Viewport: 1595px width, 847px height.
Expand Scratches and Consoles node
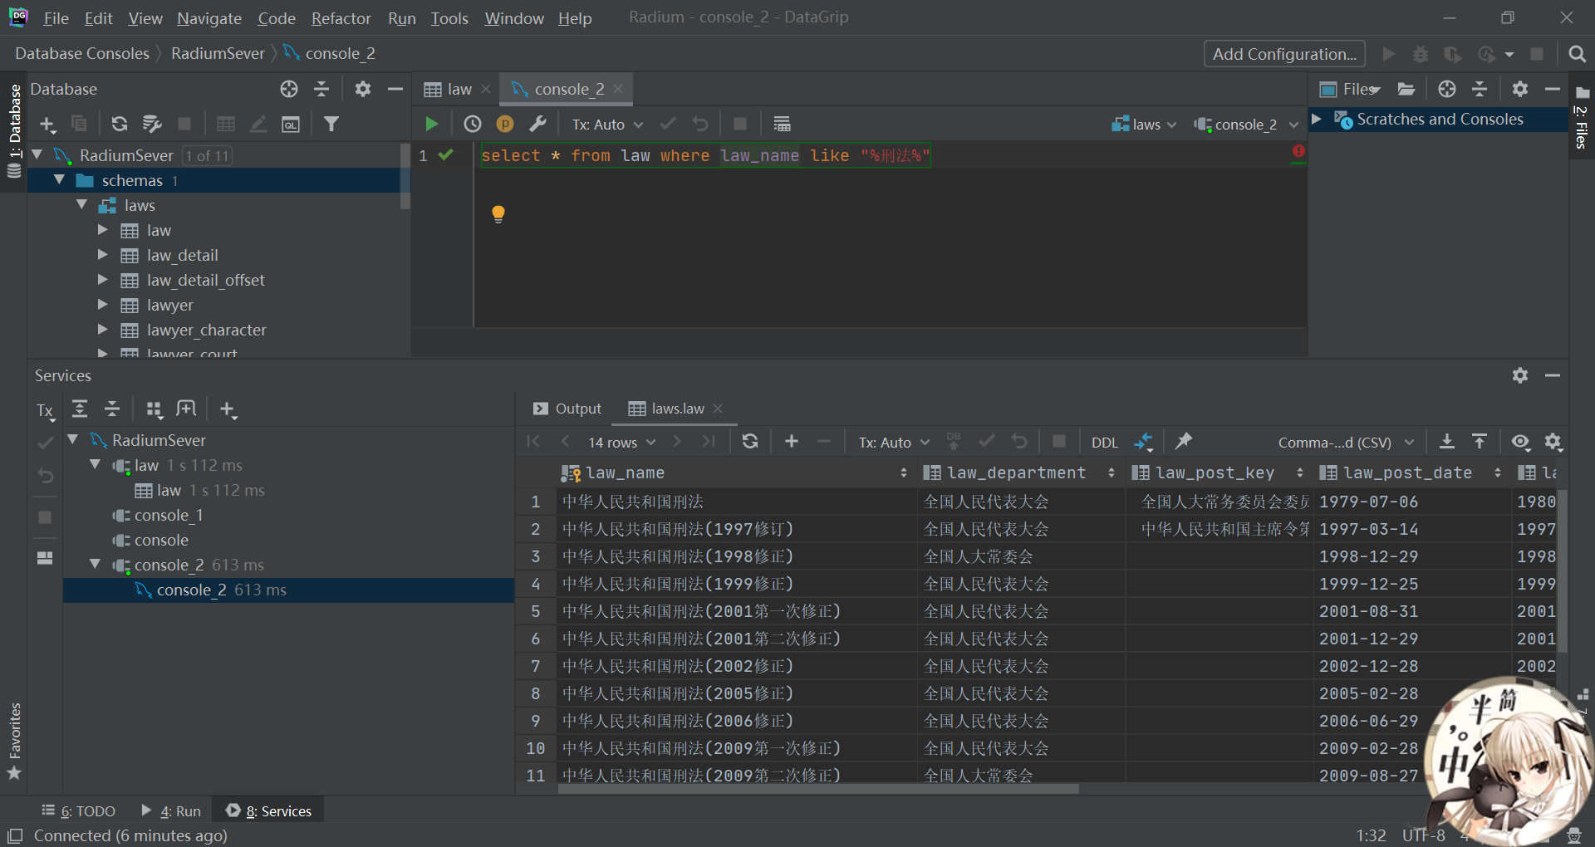point(1317,119)
